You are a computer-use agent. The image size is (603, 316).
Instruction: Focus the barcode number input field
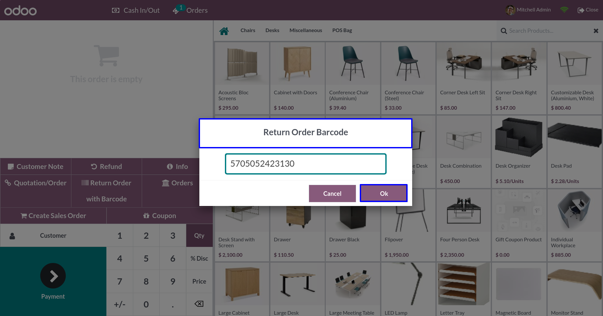click(x=305, y=164)
